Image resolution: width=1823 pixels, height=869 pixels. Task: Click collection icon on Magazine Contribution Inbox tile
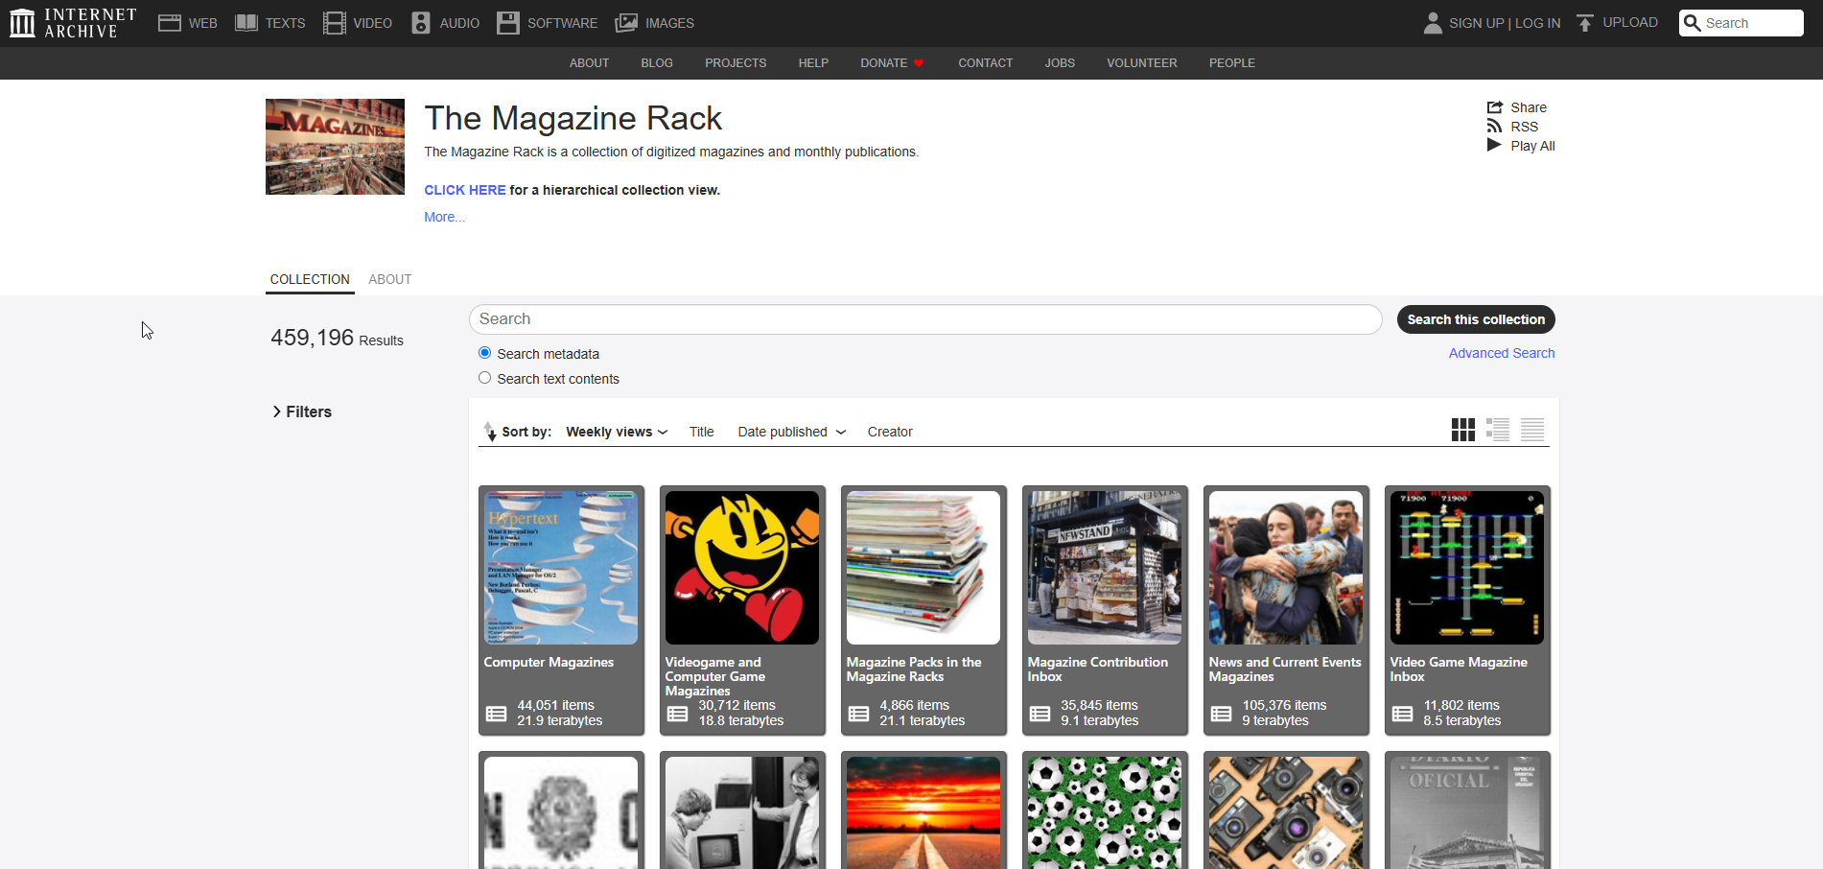(x=1040, y=714)
